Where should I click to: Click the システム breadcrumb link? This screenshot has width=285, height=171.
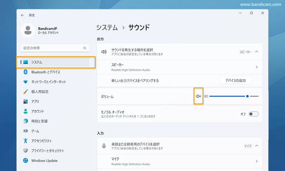click(x=107, y=27)
